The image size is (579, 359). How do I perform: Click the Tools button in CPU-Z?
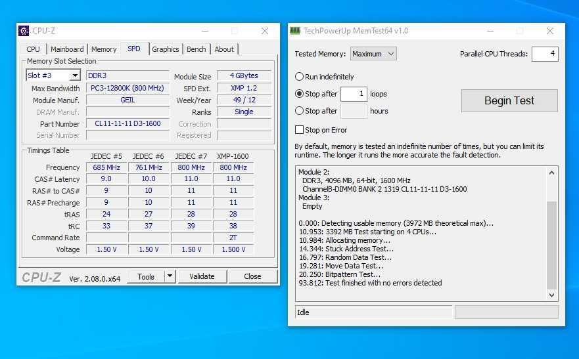(x=146, y=276)
